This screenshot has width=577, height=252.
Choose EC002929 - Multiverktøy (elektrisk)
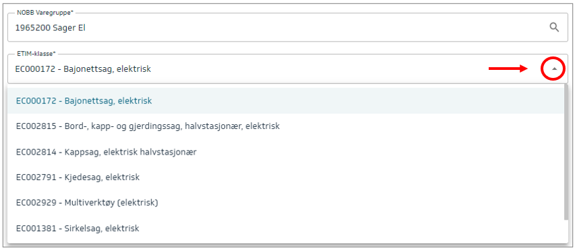286,202
